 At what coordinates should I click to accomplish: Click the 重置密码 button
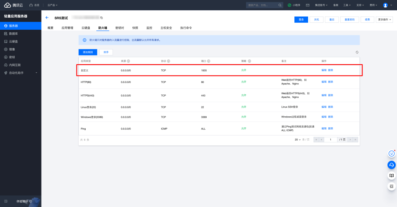(350, 19)
